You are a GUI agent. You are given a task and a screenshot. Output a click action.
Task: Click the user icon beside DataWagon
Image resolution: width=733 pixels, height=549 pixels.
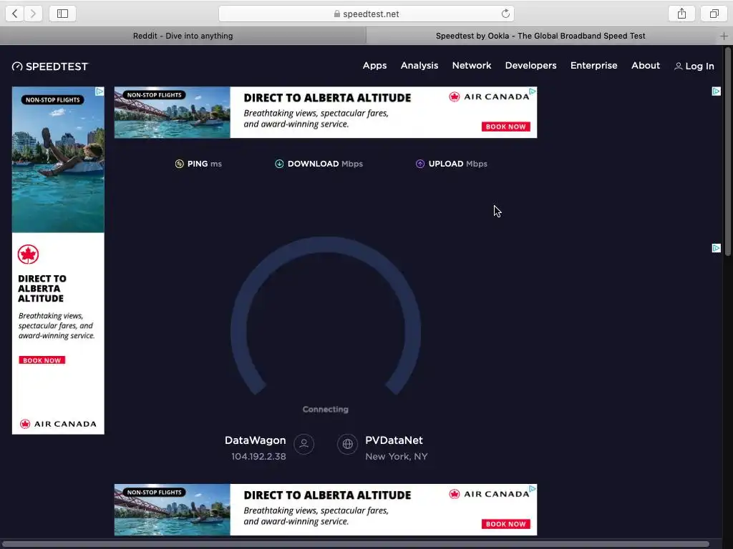[304, 443]
